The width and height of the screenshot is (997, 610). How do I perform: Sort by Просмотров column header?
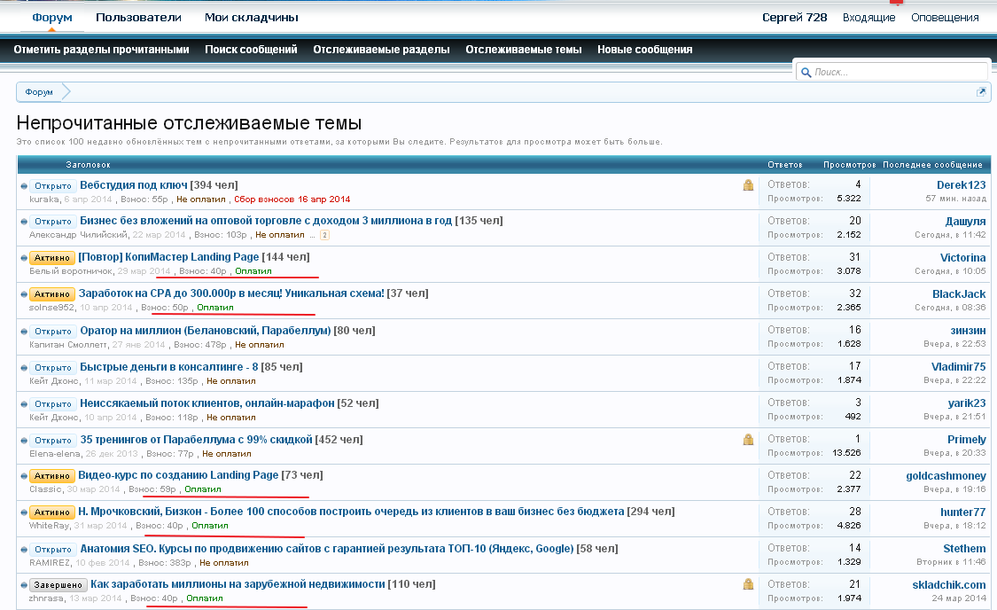(x=850, y=165)
